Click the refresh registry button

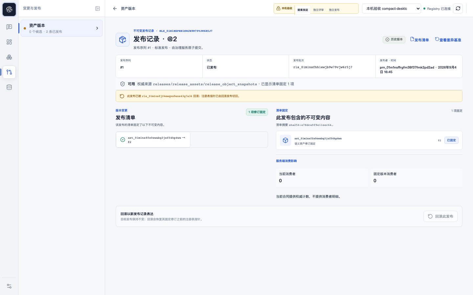[458, 9]
